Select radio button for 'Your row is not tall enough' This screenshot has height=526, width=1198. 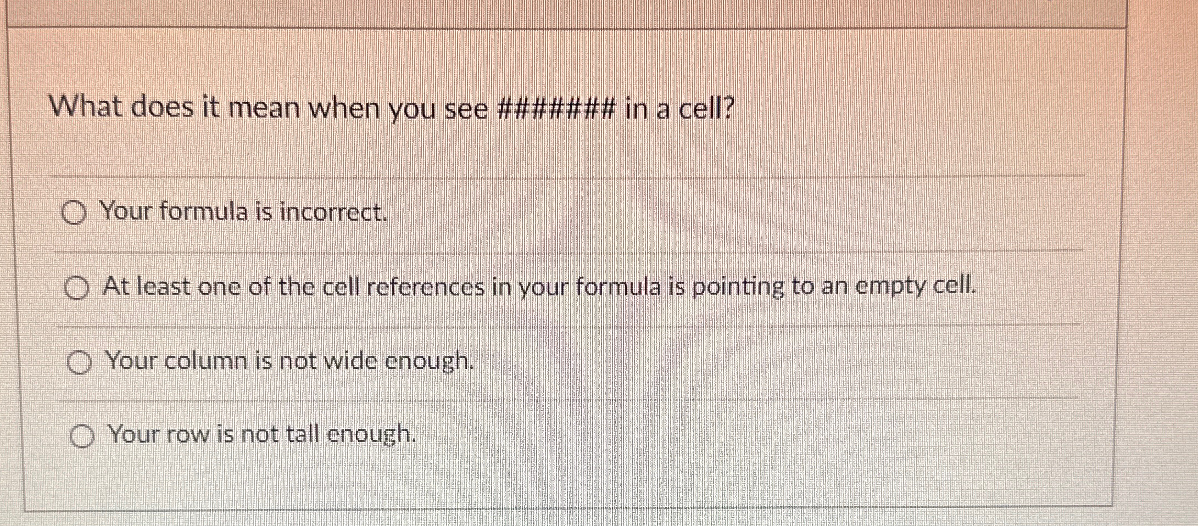point(82,435)
